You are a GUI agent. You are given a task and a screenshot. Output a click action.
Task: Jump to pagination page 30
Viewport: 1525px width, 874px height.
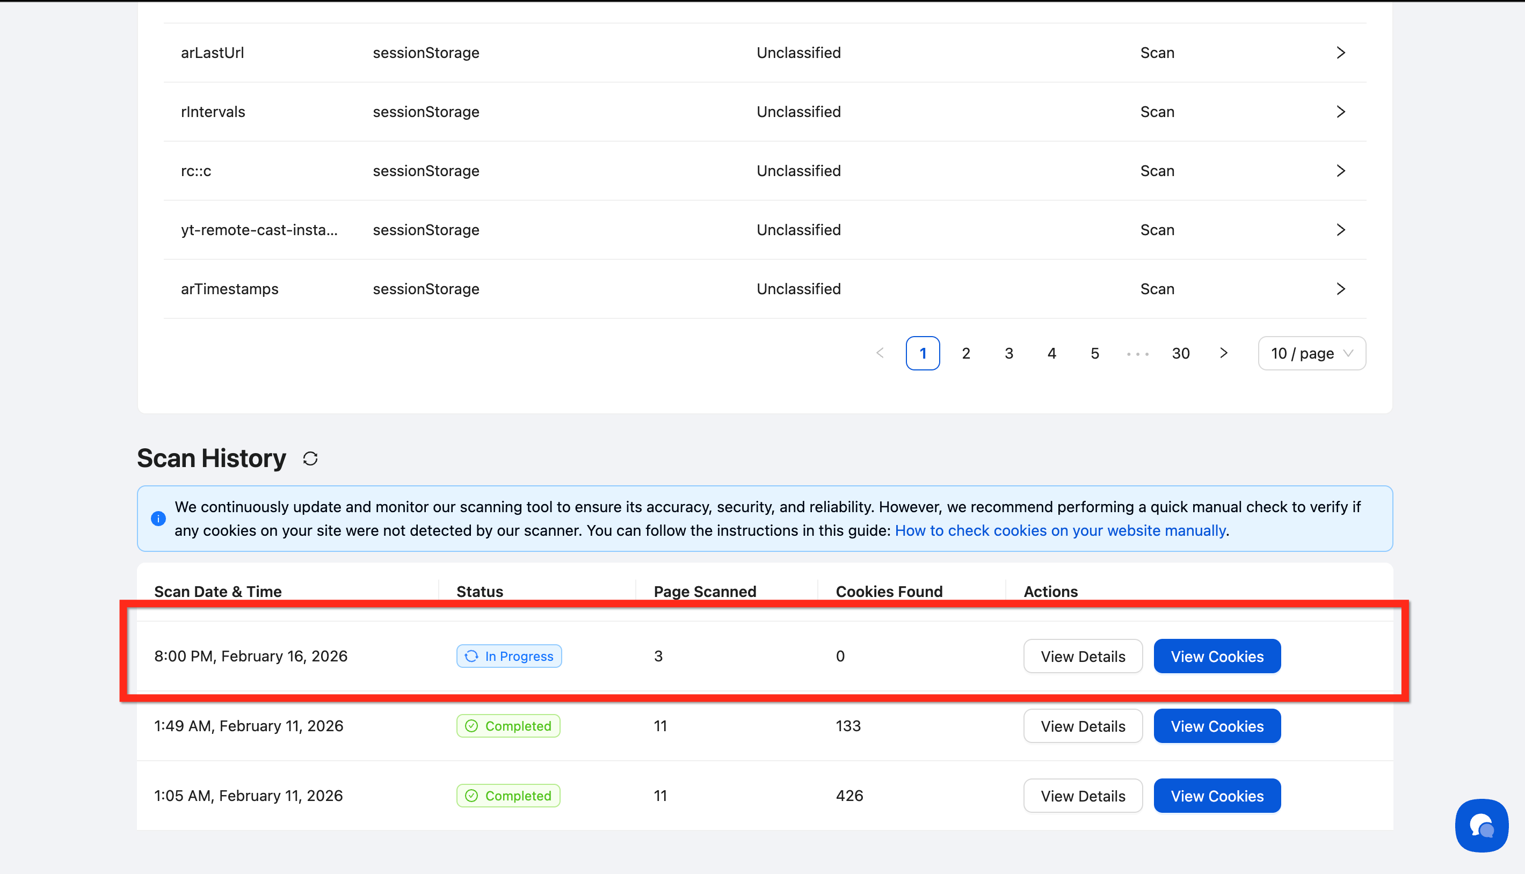click(x=1180, y=353)
